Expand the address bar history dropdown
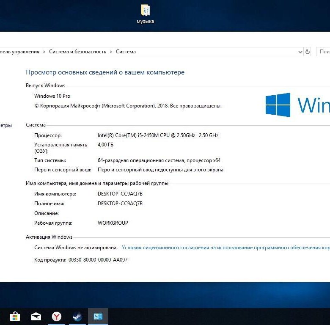 [300, 52]
